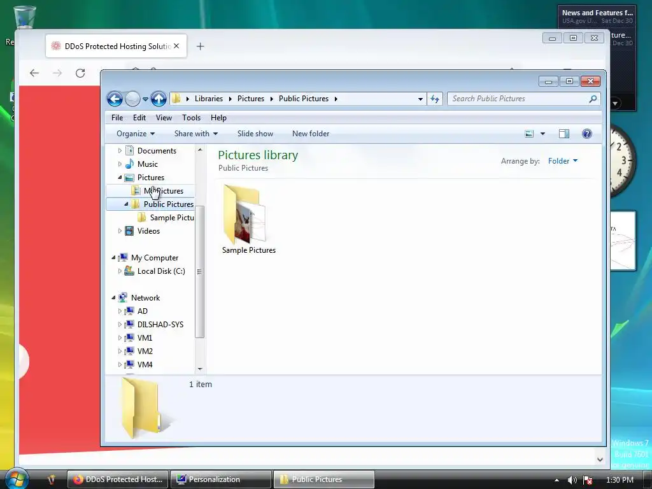Image resolution: width=652 pixels, height=489 pixels.
Task: Open the Tools menu
Action: click(x=191, y=118)
